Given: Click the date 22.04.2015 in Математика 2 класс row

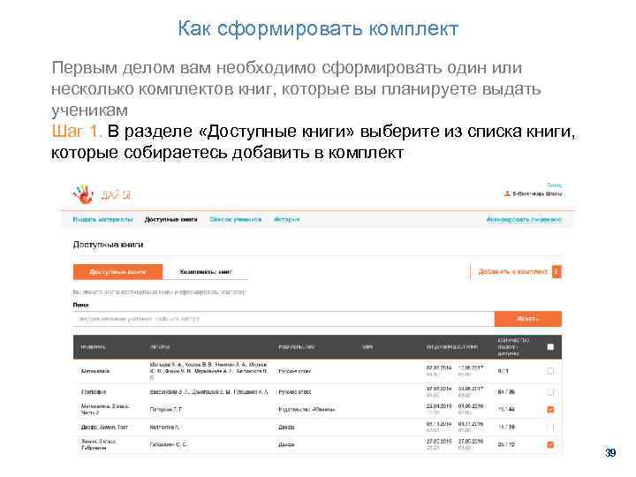Looking at the screenshot, I should 438,406.
